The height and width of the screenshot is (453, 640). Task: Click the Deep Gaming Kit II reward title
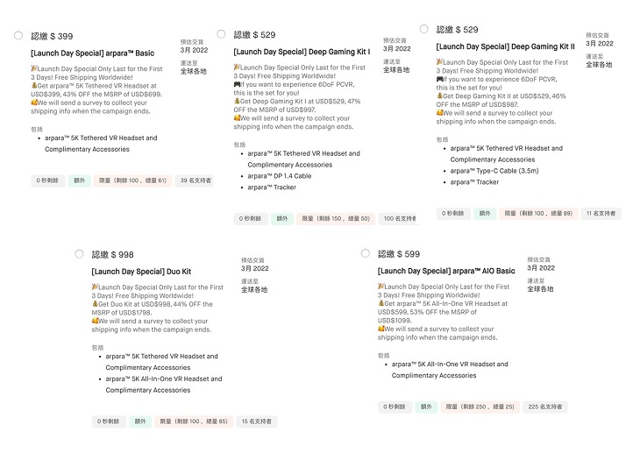point(505,46)
